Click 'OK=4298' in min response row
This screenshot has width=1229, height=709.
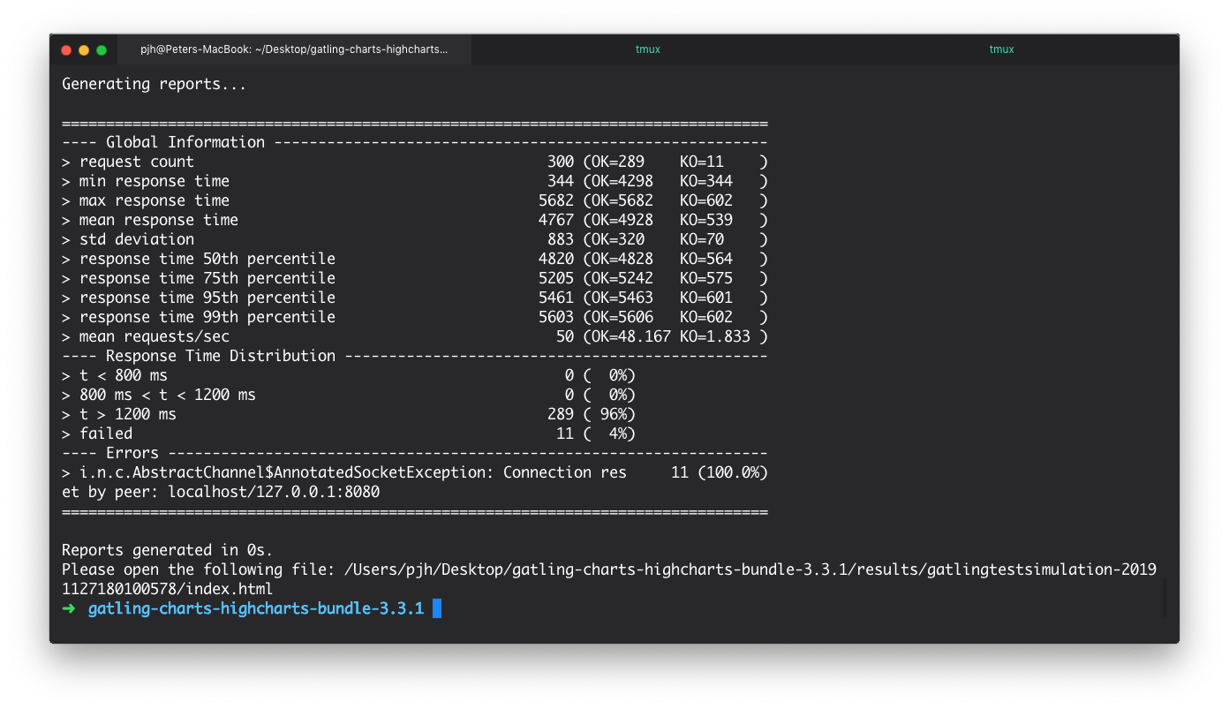click(x=622, y=181)
